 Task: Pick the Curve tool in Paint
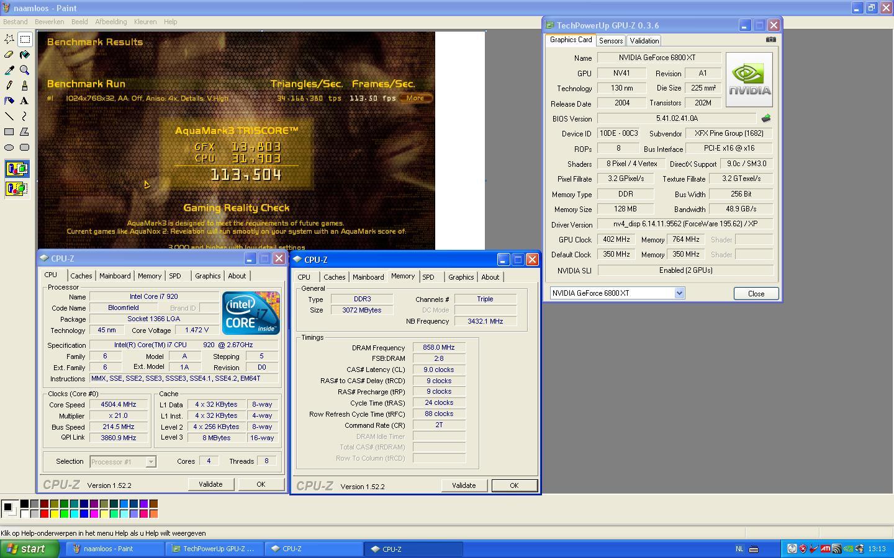click(25, 116)
